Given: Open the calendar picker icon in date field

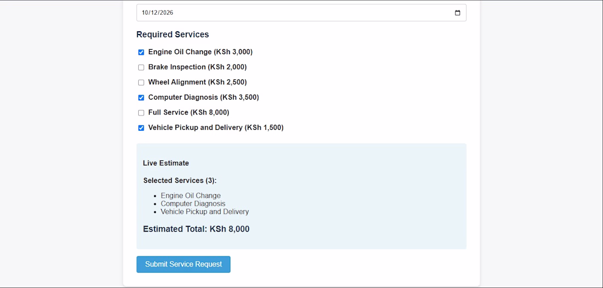Looking at the screenshot, I should [457, 13].
